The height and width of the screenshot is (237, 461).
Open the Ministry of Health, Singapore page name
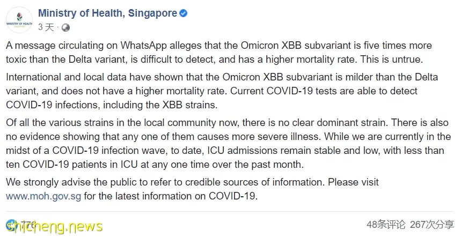[108, 13]
